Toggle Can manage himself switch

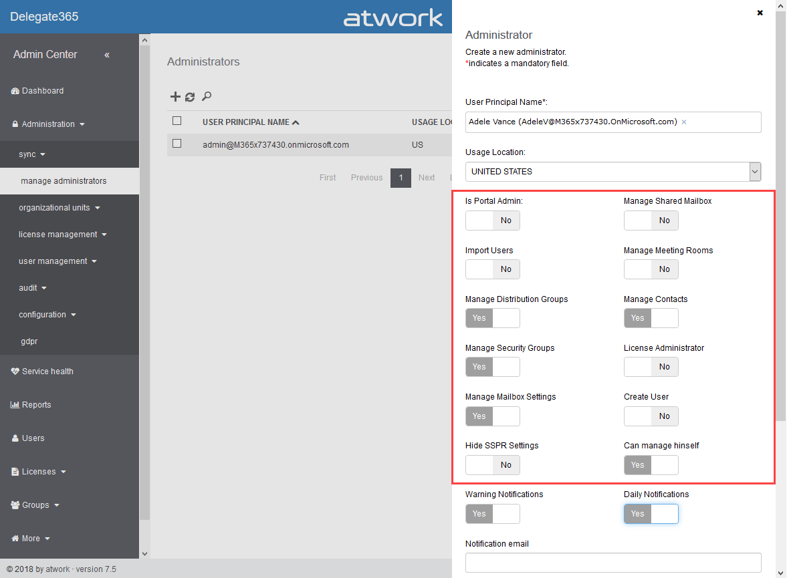pyautogui.click(x=651, y=464)
